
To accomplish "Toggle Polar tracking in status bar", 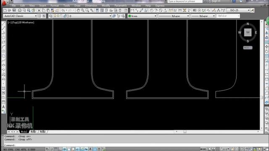I will pyautogui.click(x=64, y=149).
